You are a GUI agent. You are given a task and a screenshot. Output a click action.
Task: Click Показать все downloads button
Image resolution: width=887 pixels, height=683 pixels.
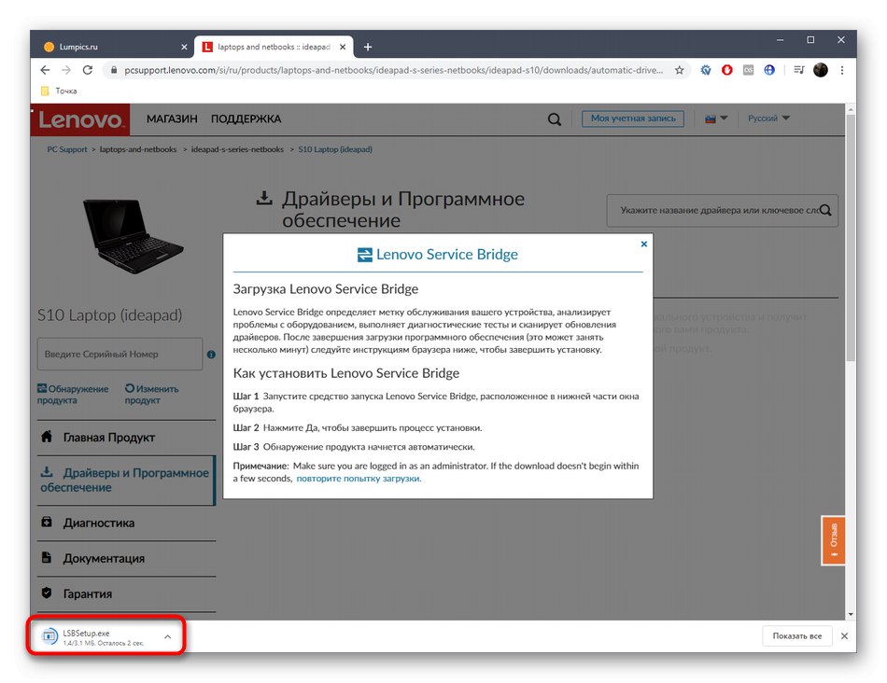[x=797, y=636]
